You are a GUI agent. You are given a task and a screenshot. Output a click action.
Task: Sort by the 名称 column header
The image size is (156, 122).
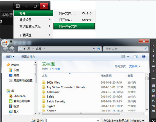44,76
